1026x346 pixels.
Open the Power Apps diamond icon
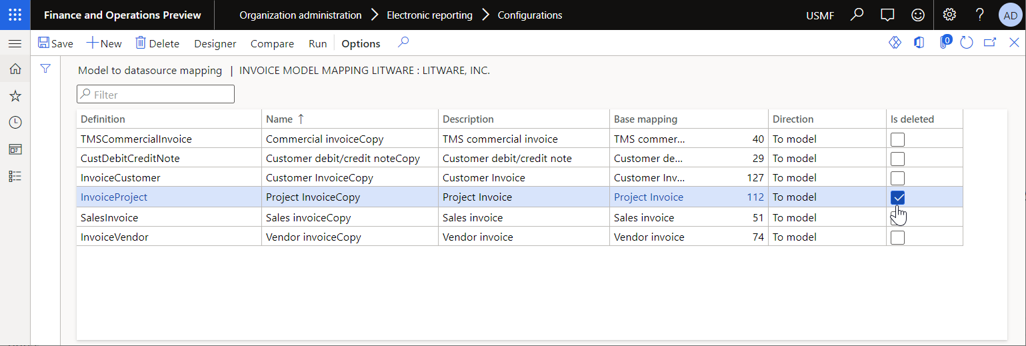coord(895,43)
